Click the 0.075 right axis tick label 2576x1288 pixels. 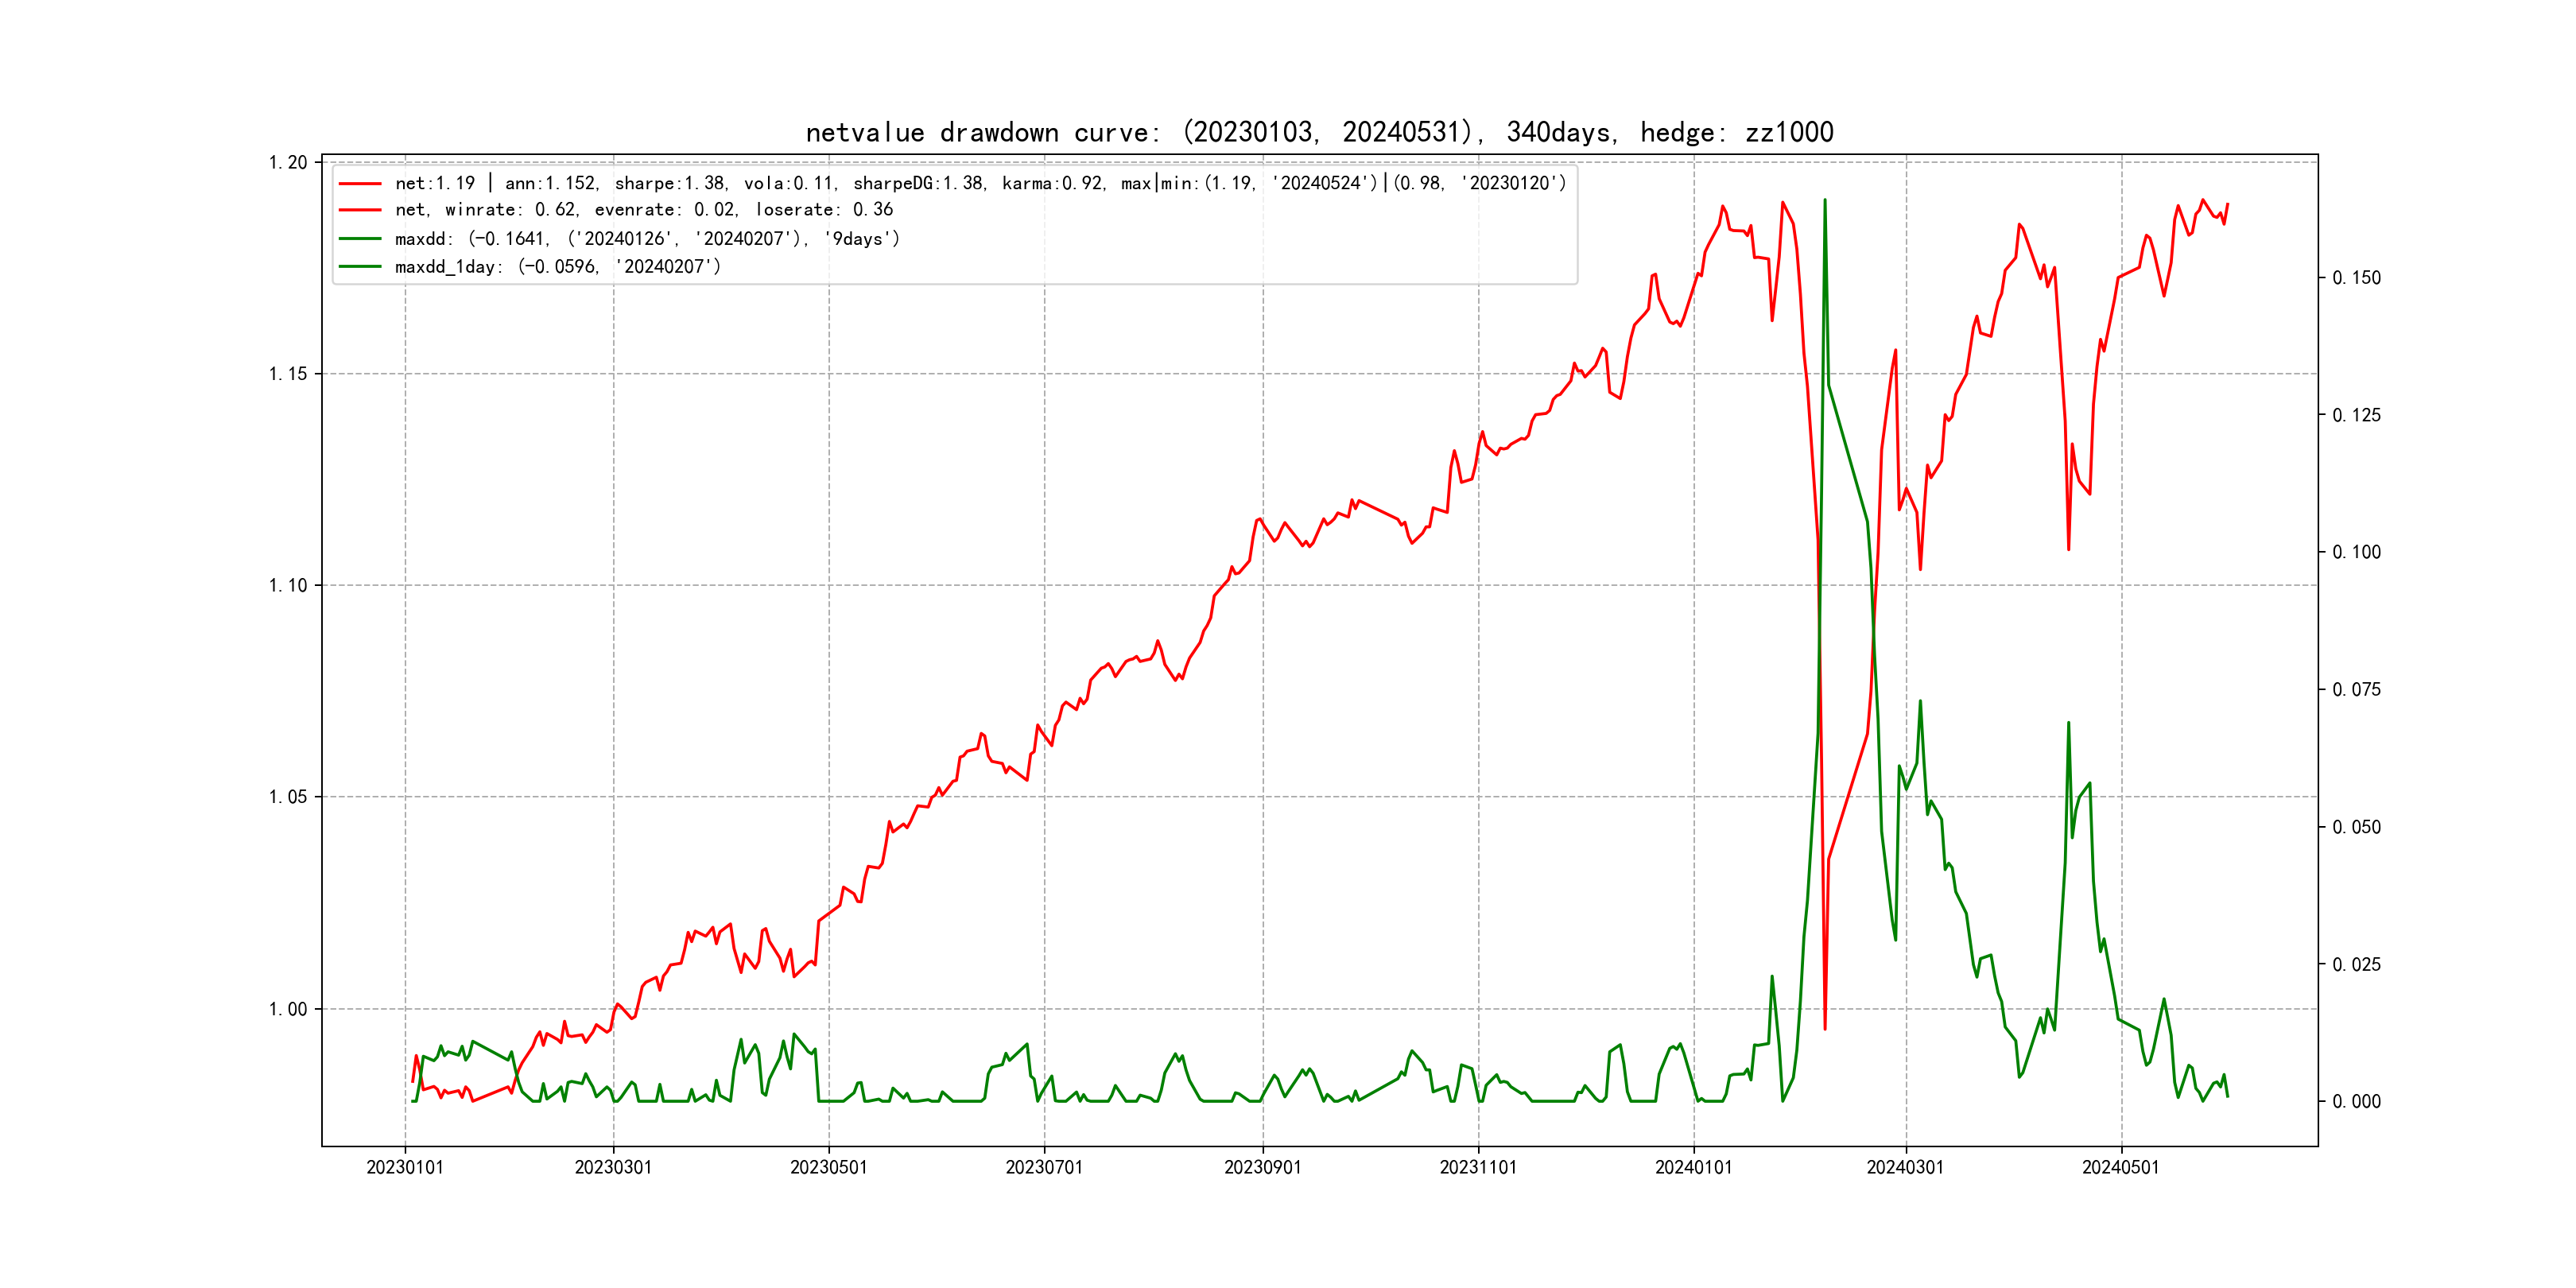coord(2356,690)
